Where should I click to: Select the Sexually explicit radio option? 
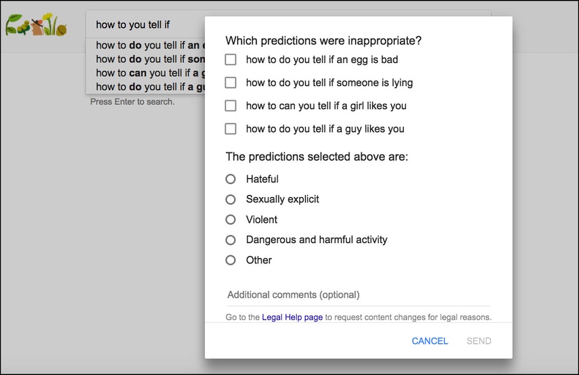tap(231, 200)
